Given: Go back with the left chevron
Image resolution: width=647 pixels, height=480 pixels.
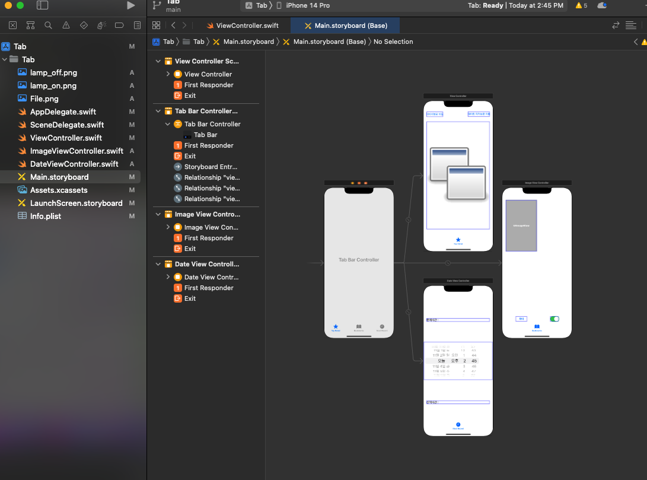Looking at the screenshot, I should tap(173, 25).
